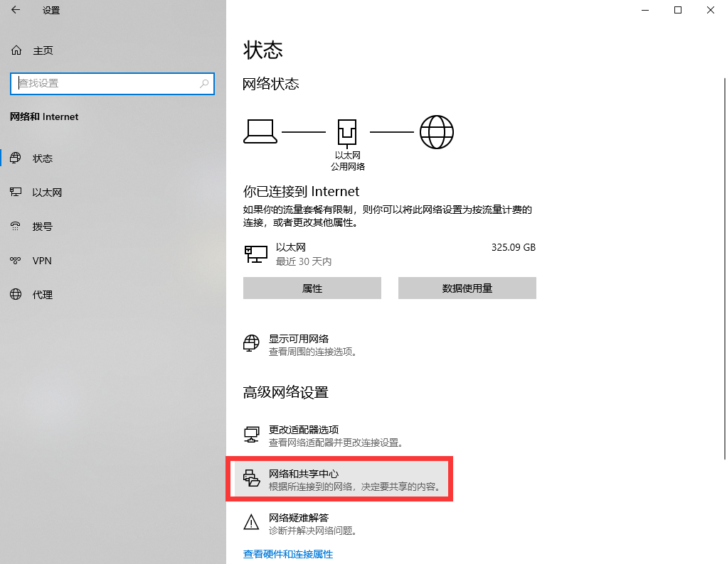Screen dimensions: 727x564
Task: Click the internet globe in the network diagram
Action: [x=436, y=131]
